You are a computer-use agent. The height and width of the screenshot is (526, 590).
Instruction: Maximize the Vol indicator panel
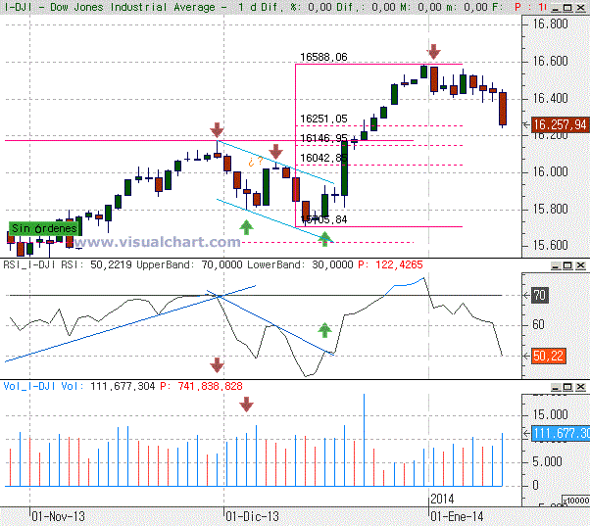point(567,387)
